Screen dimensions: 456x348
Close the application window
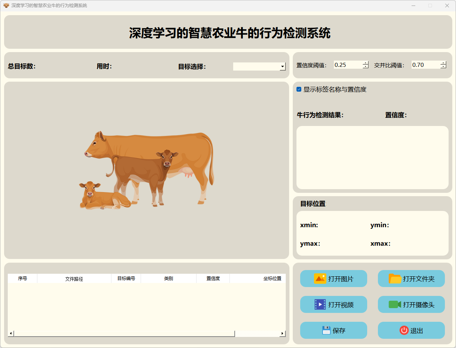447,6
